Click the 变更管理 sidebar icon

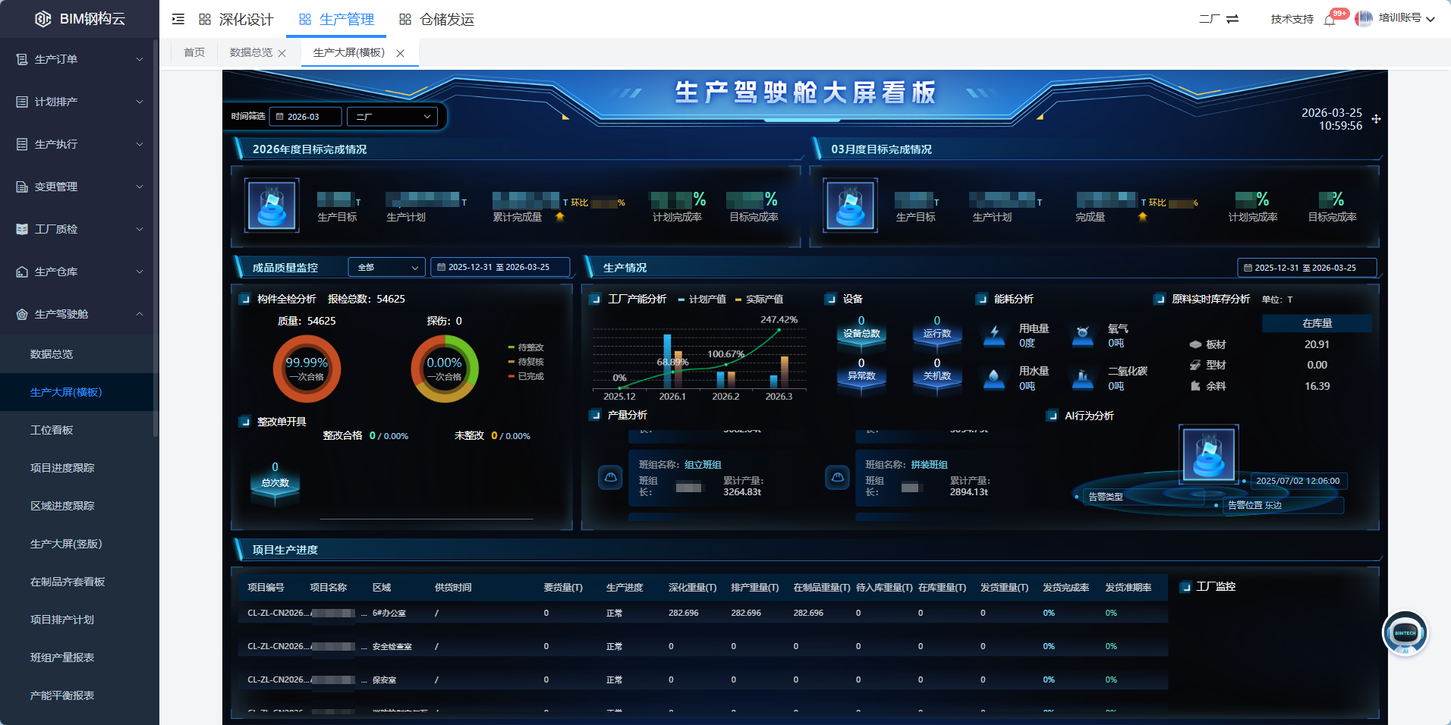click(x=22, y=187)
